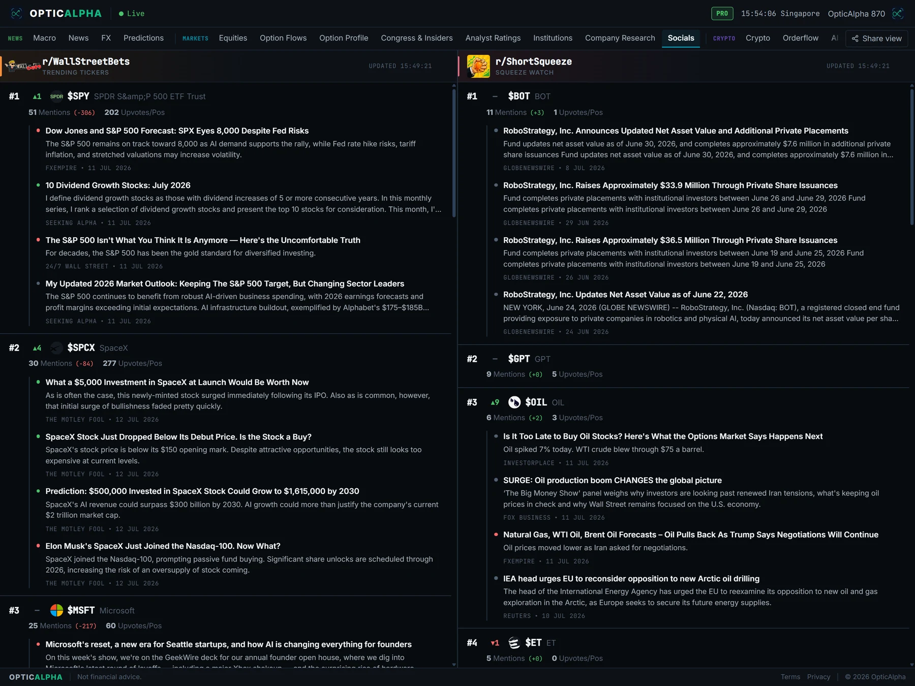This screenshot has height=686, width=915.
Task: Open 'Microsoft's reset, a new era' article
Action: click(229, 644)
